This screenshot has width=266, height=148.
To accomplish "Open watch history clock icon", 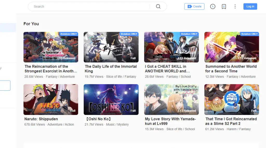I will 212,6.
